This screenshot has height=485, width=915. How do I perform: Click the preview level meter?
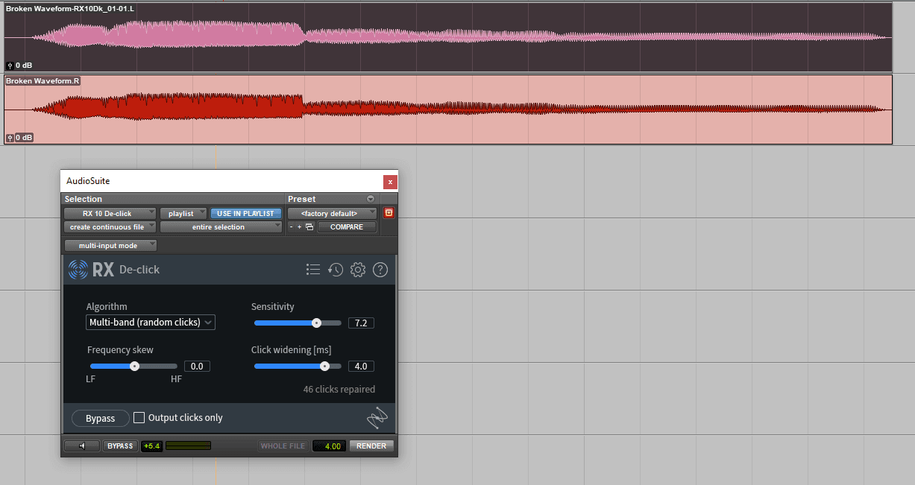pyautogui.click(x=188, y=446)
